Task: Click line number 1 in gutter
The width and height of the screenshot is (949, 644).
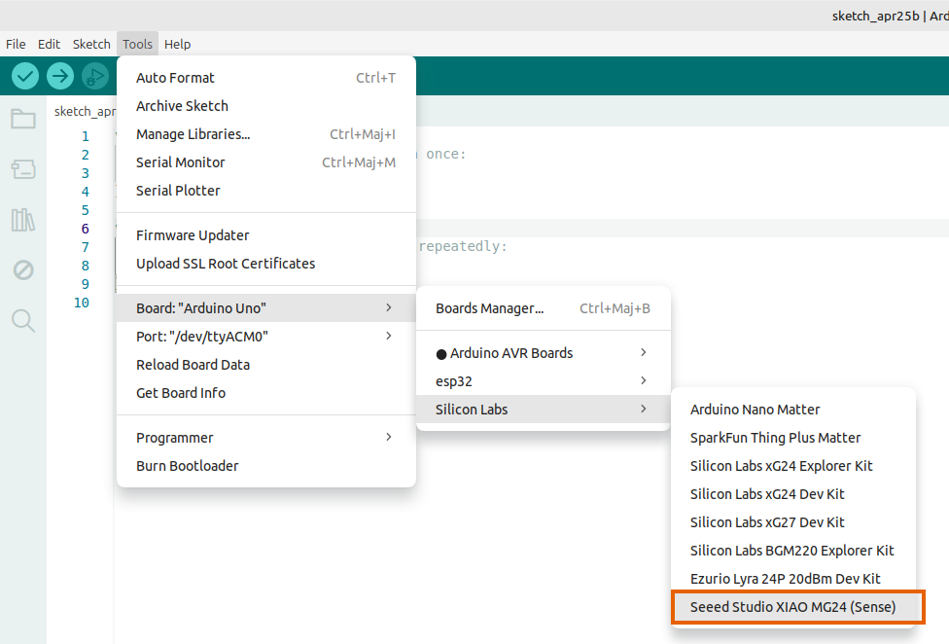Action: click(86, 136)
